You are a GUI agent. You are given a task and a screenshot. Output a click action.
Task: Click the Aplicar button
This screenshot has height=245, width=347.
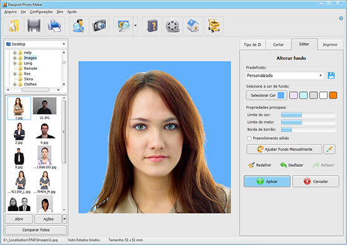pos(267,181)
